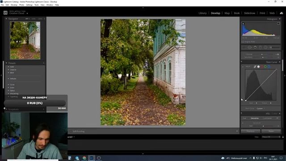Add a new preset with plus icon
Viewport: 286px width, 161px height.
(44, 63)
